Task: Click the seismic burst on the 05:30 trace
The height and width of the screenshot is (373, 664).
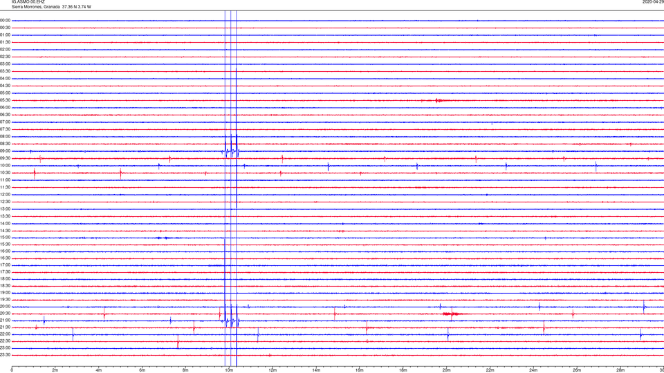Action: point(439,100)
